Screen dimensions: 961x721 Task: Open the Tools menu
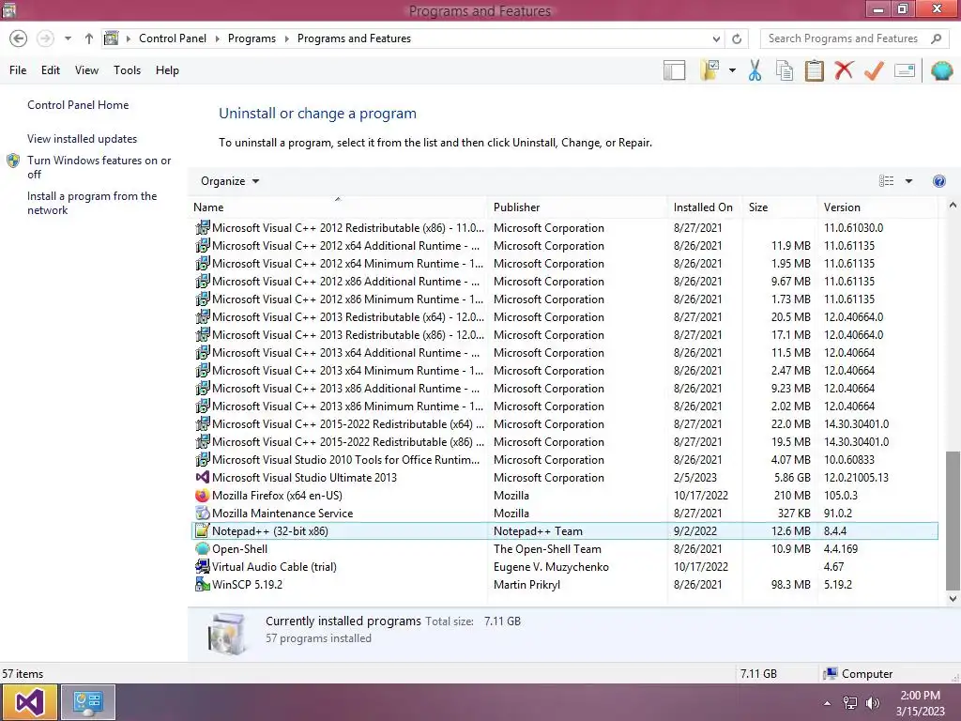point(127,69)
